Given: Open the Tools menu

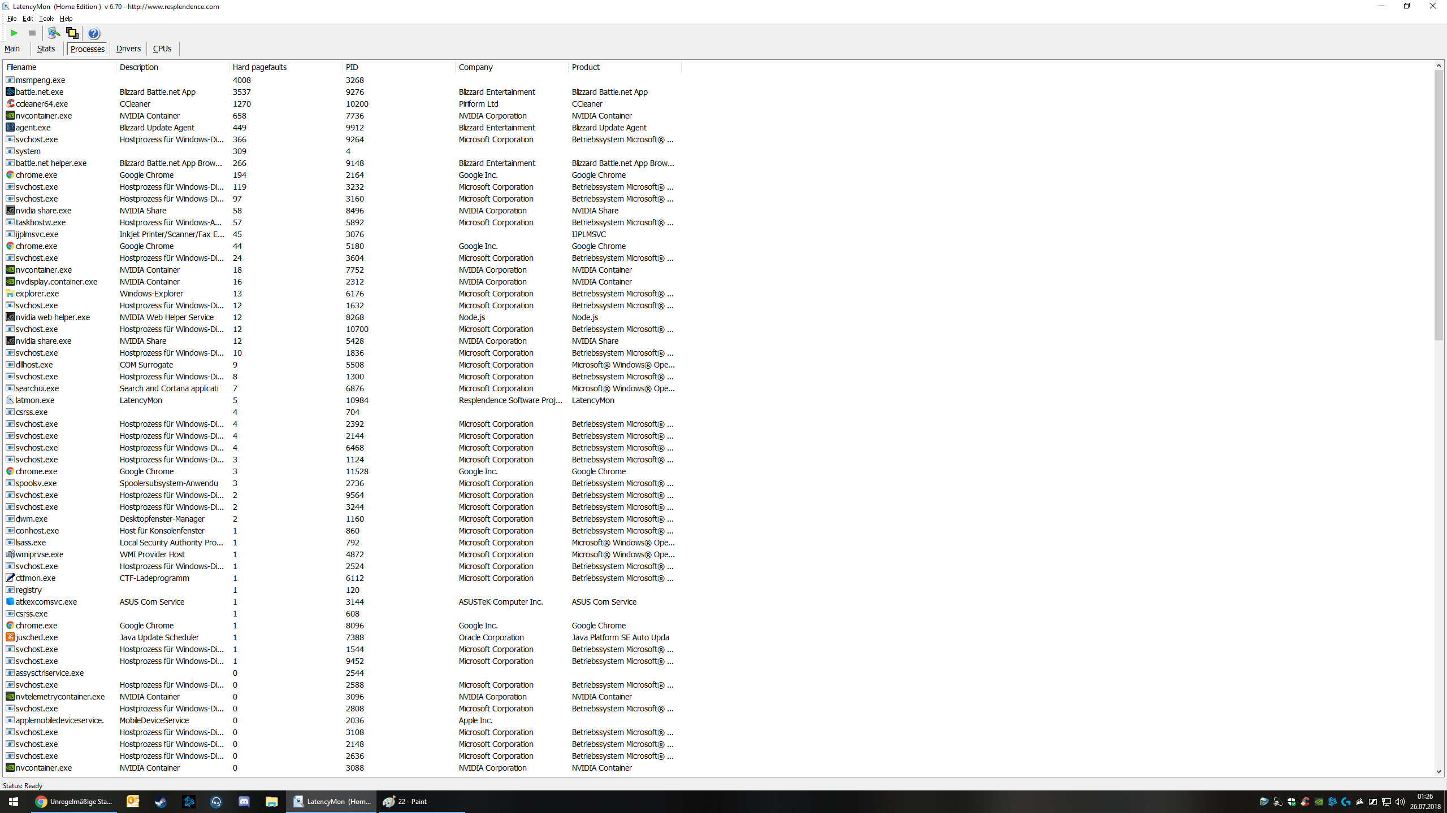Looking at the screenshot, I should [x=46, y=19].
